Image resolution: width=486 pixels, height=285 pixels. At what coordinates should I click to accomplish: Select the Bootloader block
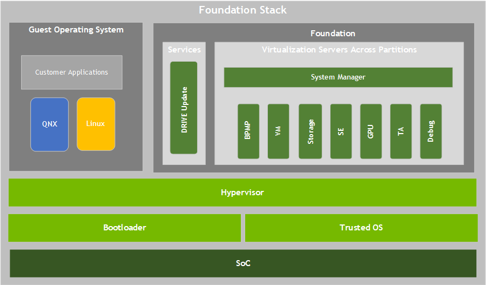pos(125,228)
